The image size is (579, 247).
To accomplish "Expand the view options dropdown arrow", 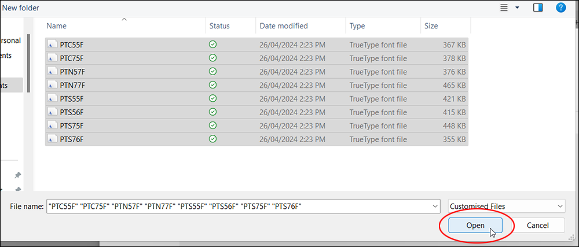I will 517,8.
